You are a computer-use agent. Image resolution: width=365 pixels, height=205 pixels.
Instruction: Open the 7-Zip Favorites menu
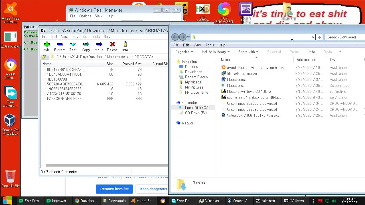coord(80,36)
